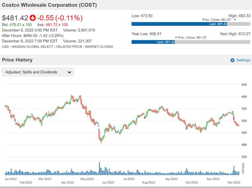The height and width of the screenshot is (188, 252).
Task: Click the red down-arrow price change icon
Action: [x=32, y=18]
